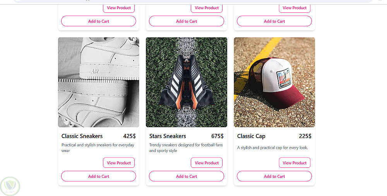The height and width of the screenshot is (196, 387).
Task: Select the 675$ price text
Action: coord(217,136)
